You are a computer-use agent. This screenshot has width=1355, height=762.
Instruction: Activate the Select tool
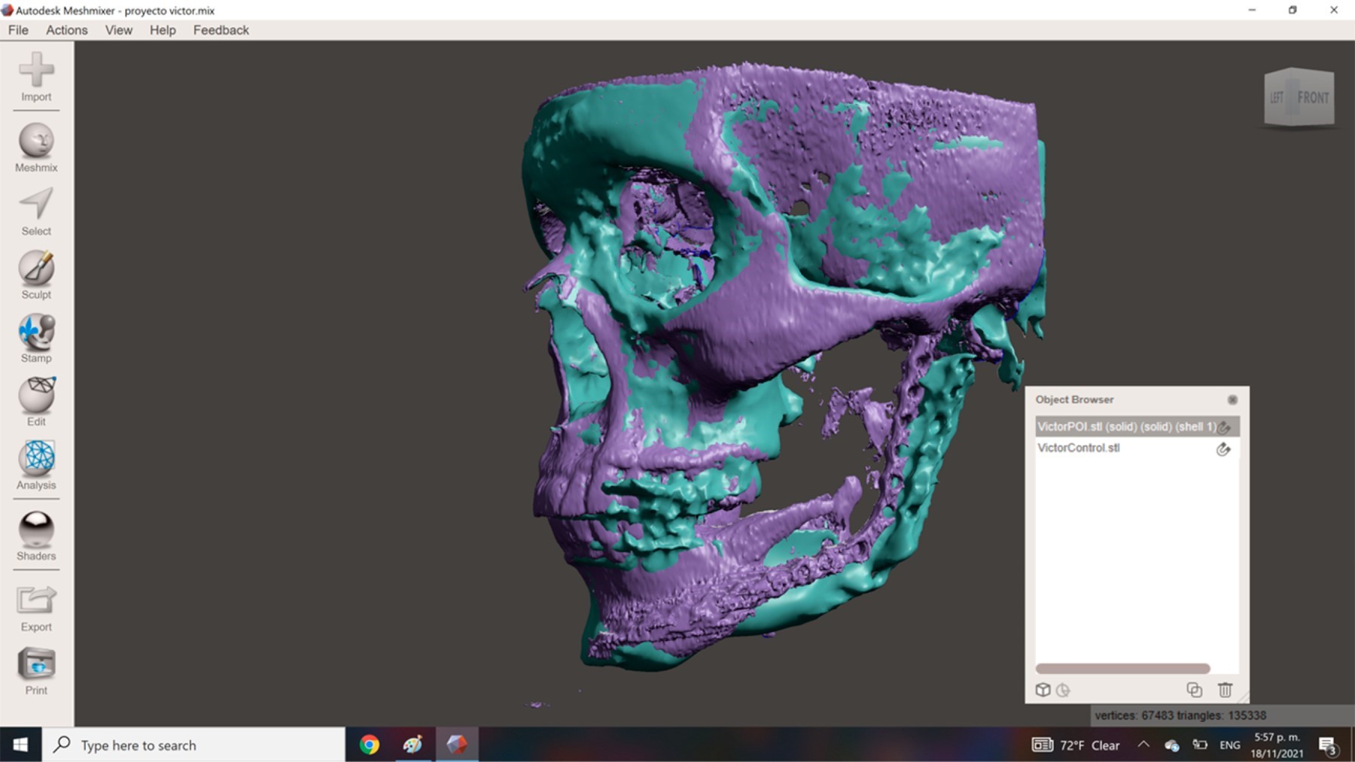click(36, 211)
